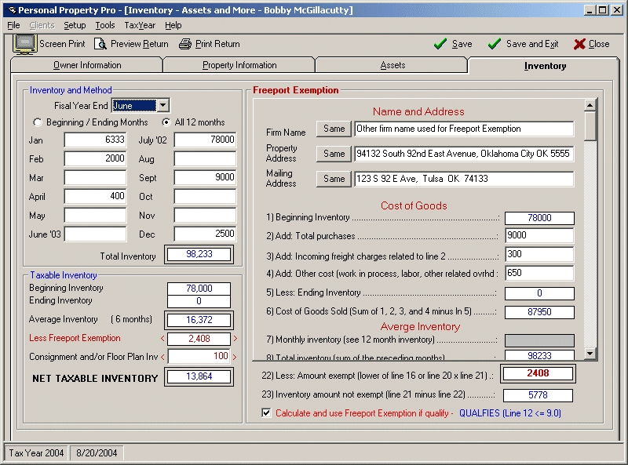This screenshot has height=465, width=628.
Task: Click the Feb inventory field
Action: [x=95, y=158]
